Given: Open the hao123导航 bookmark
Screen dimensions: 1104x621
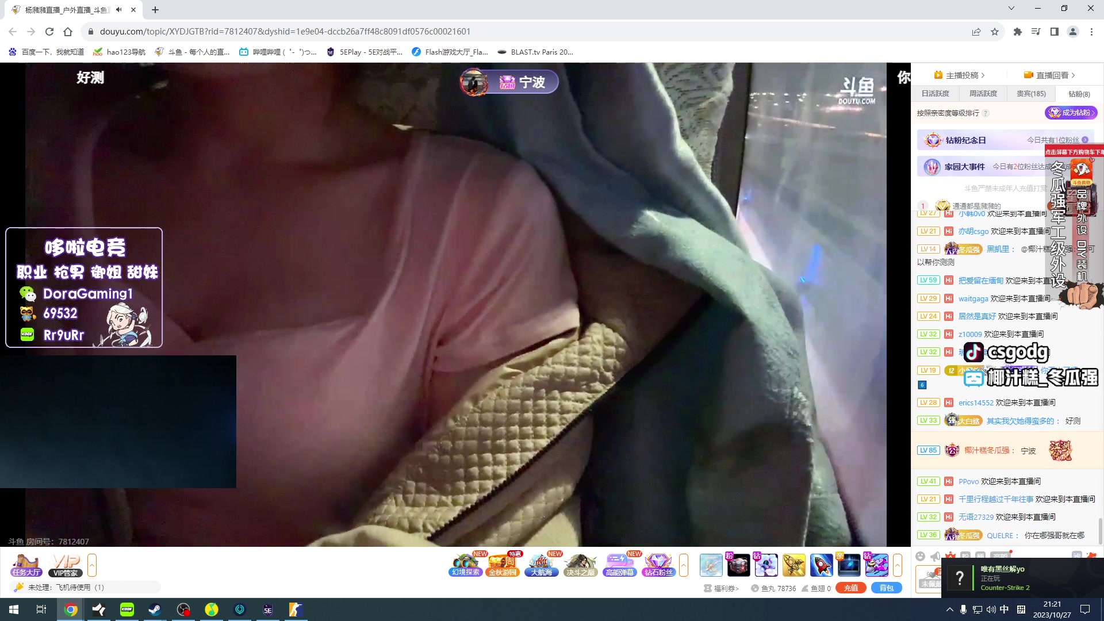Looking at the screenshot, I should [120, 52].
